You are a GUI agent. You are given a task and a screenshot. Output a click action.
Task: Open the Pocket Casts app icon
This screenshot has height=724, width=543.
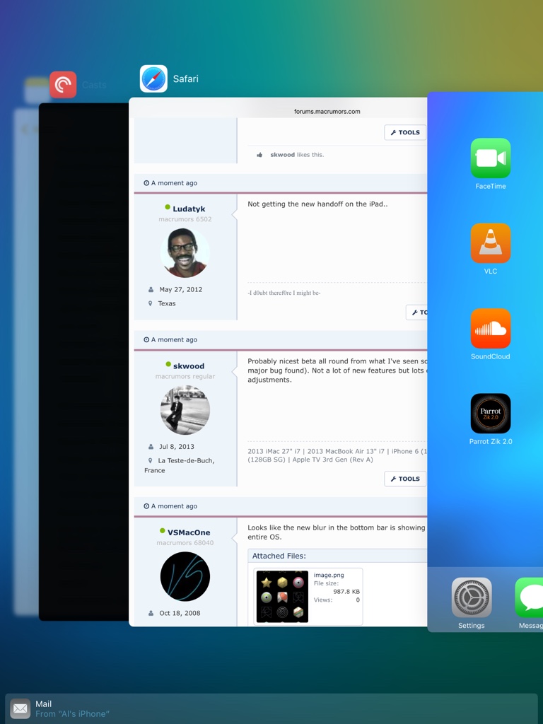coord(63,85)
